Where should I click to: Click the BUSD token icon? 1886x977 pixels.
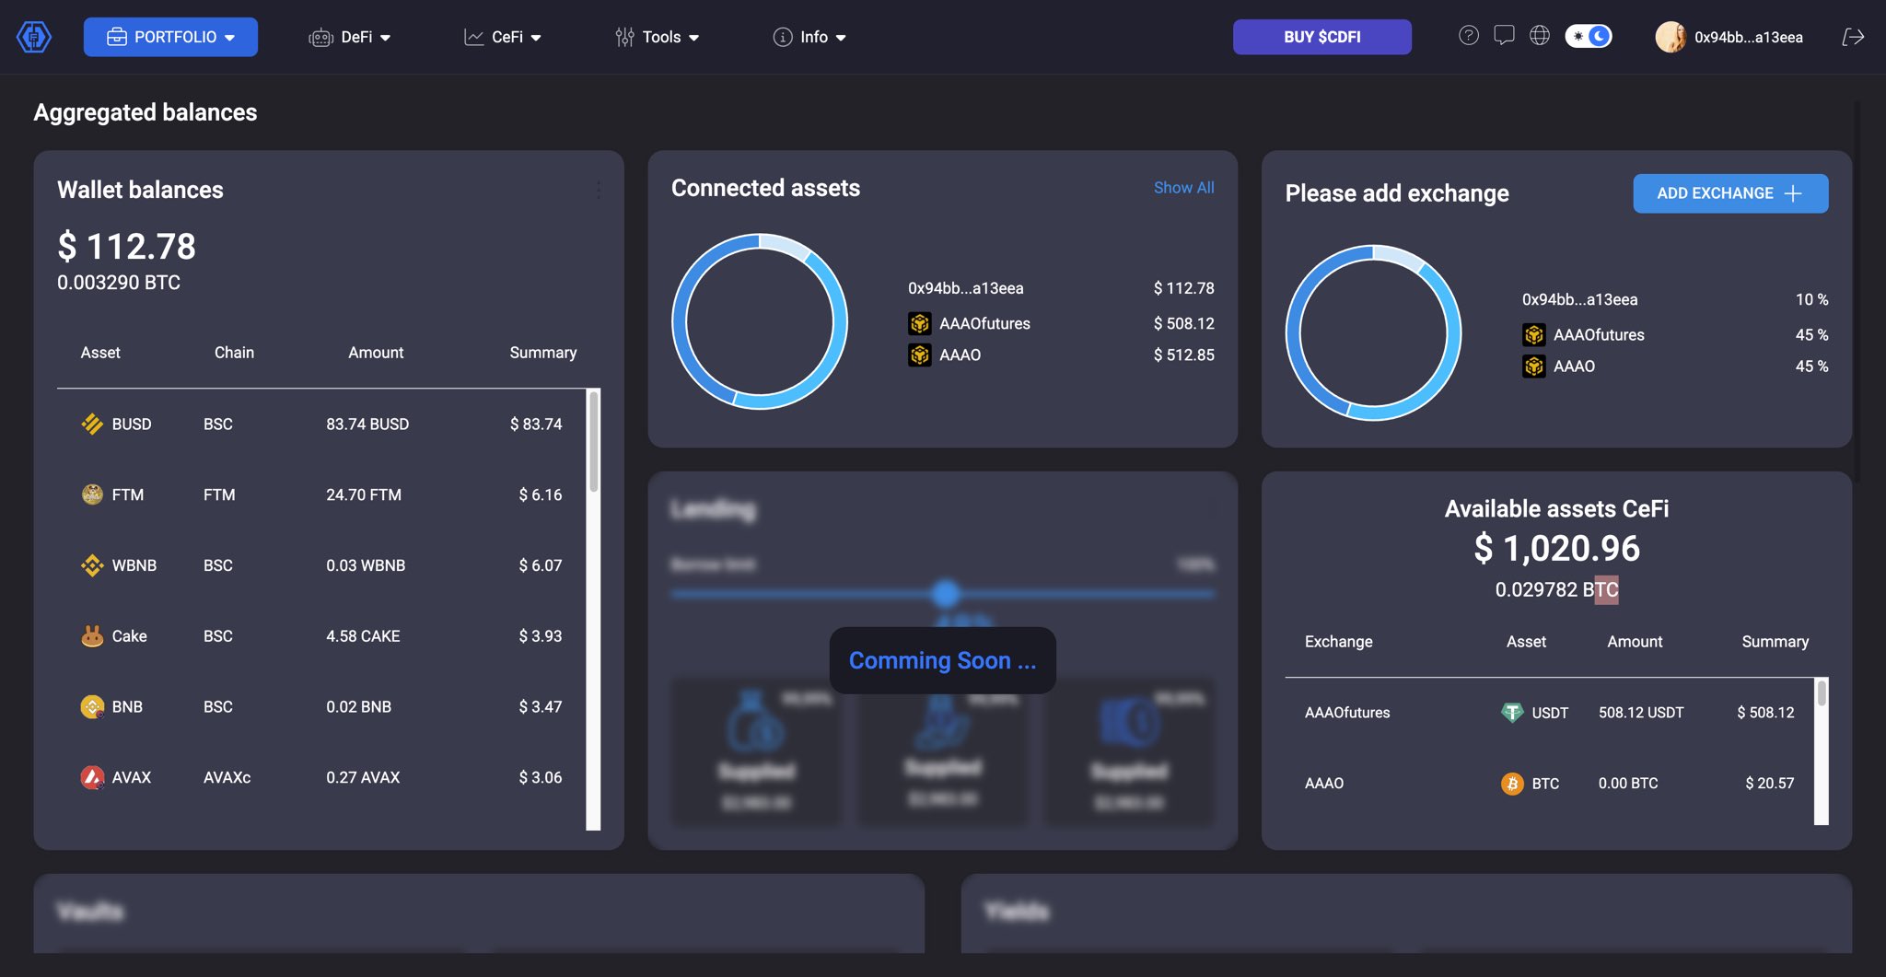92,424
